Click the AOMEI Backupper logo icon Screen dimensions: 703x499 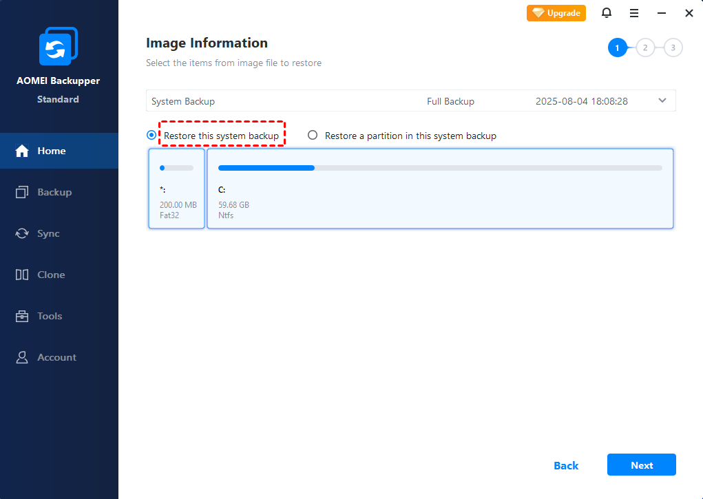click(58, 47)
